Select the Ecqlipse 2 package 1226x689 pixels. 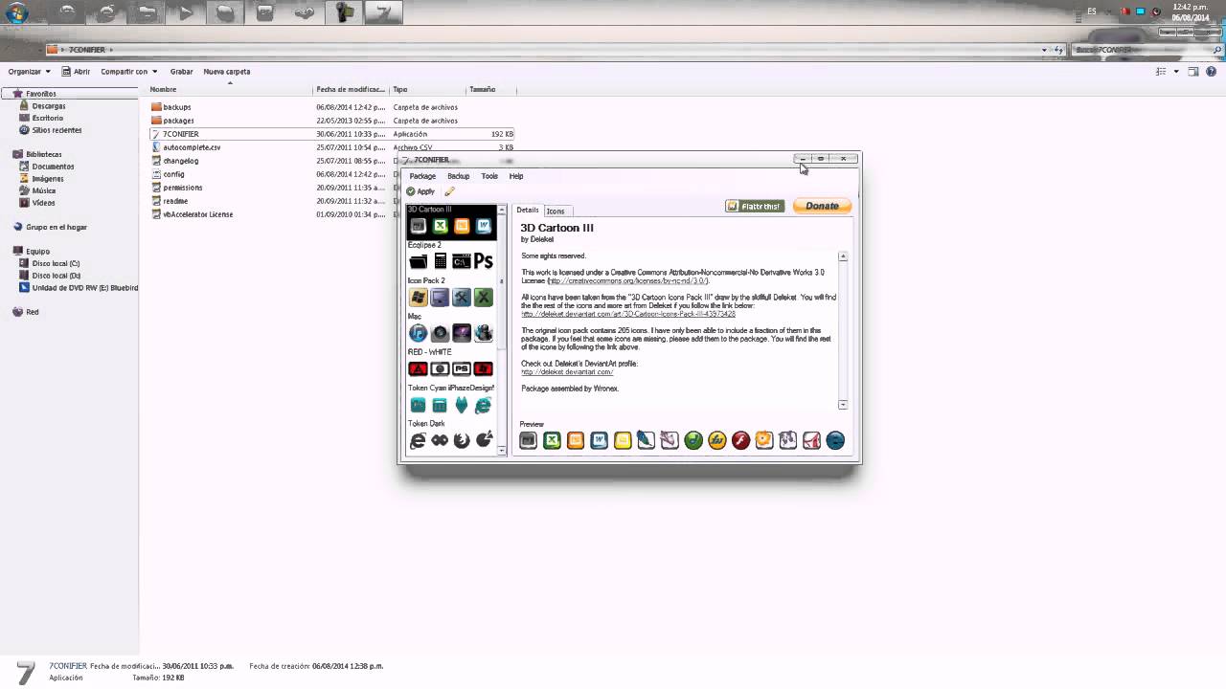452,256
